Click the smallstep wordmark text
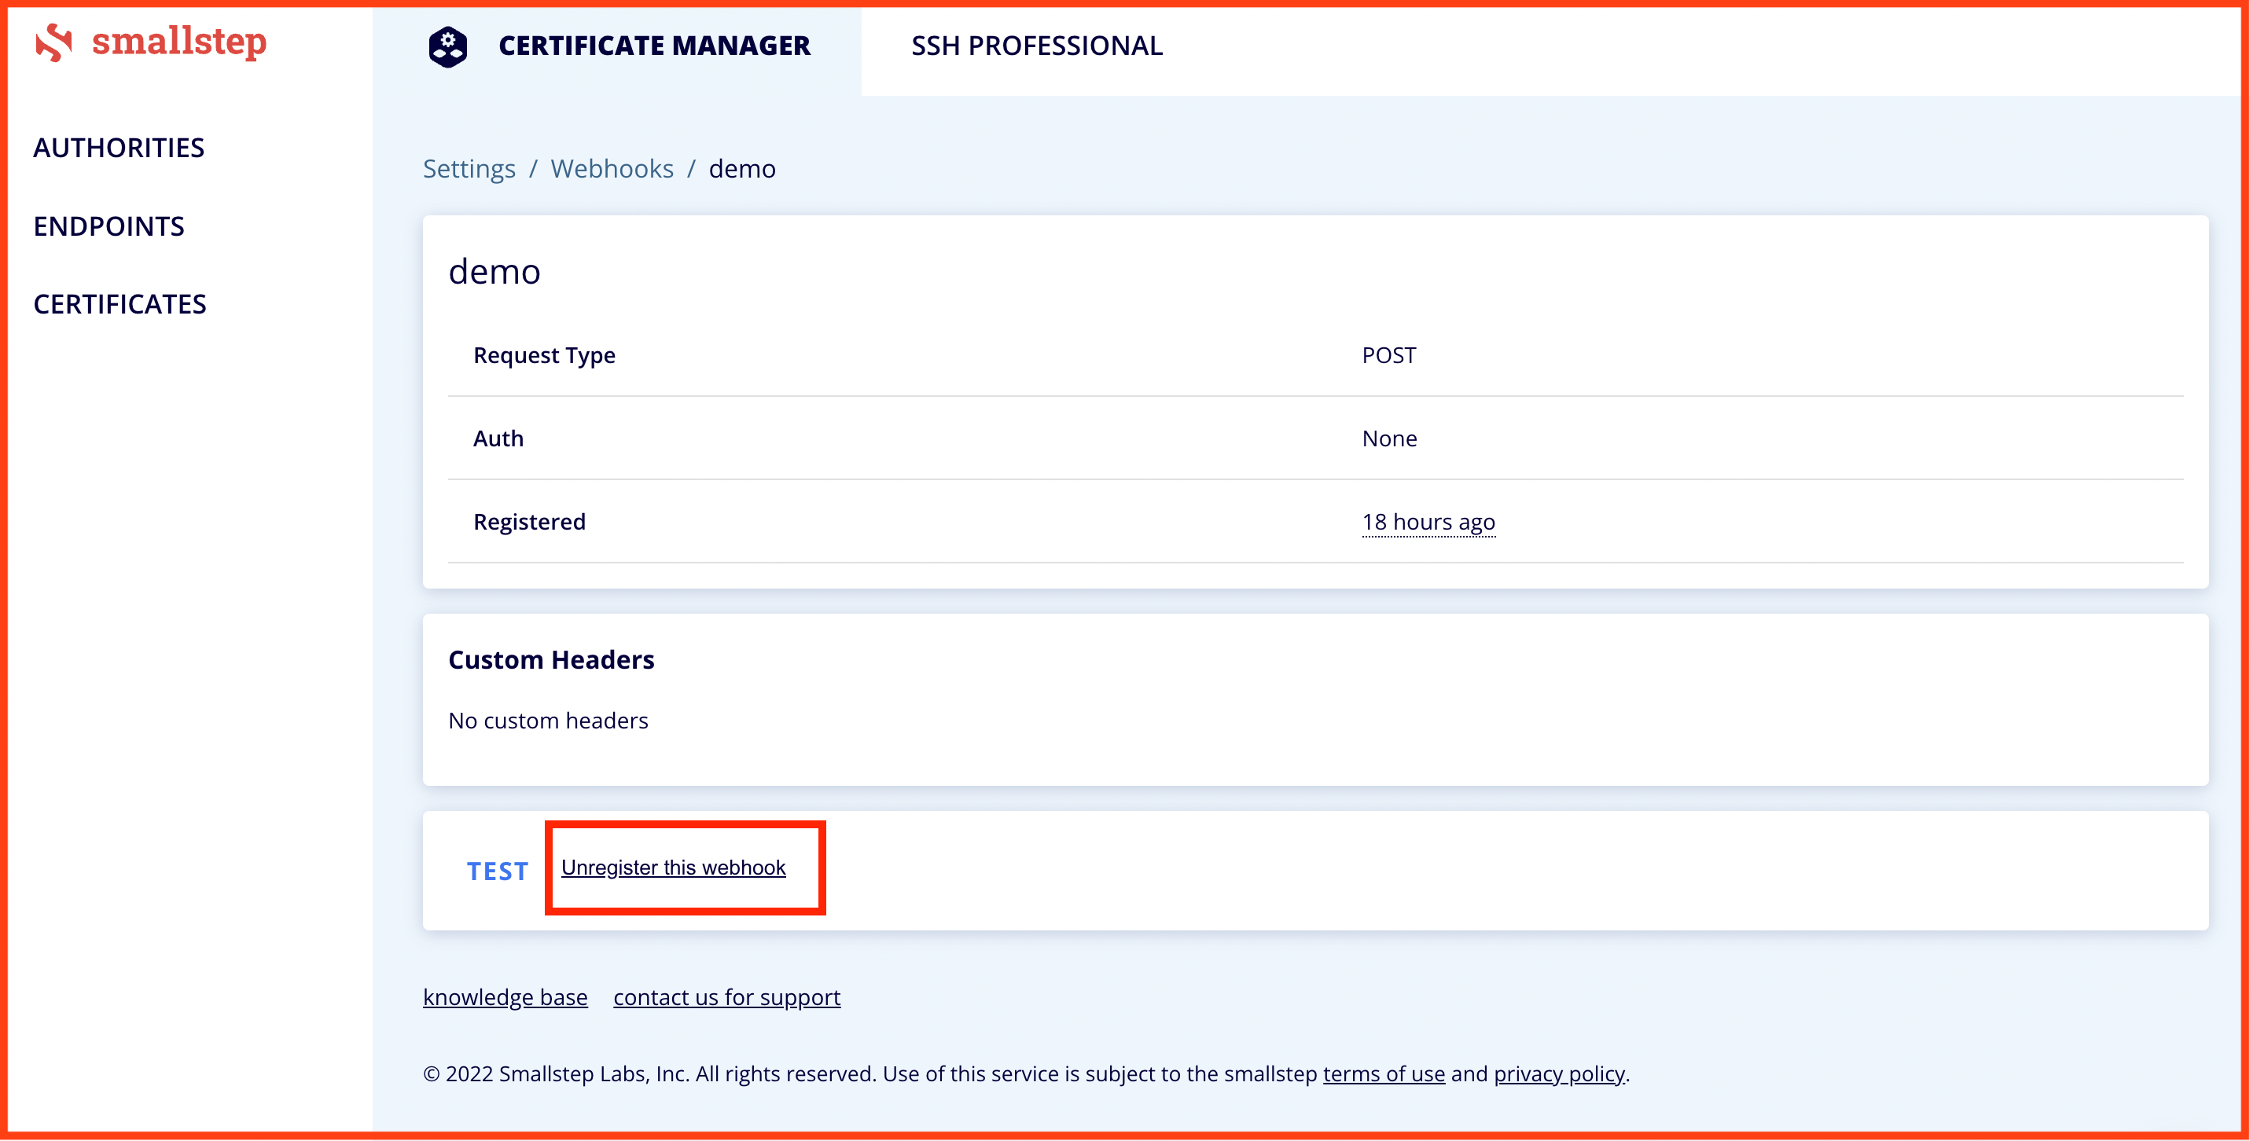Screen dimensions: 2250x1141 click(x=179, y=41)
